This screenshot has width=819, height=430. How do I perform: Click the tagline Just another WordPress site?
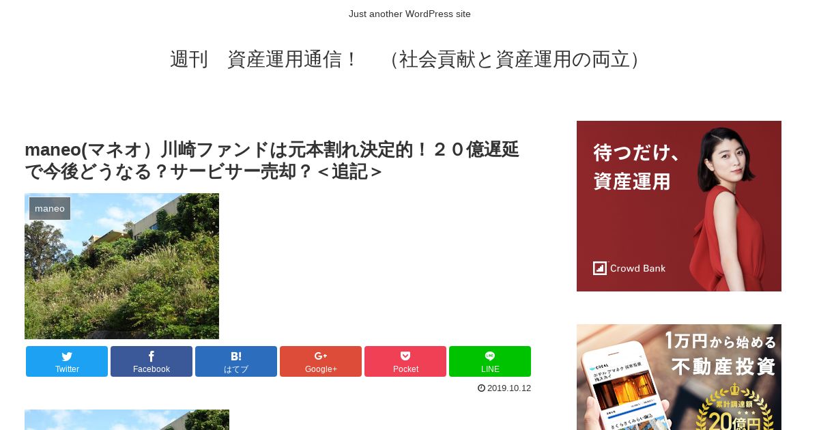click(409, 14)
